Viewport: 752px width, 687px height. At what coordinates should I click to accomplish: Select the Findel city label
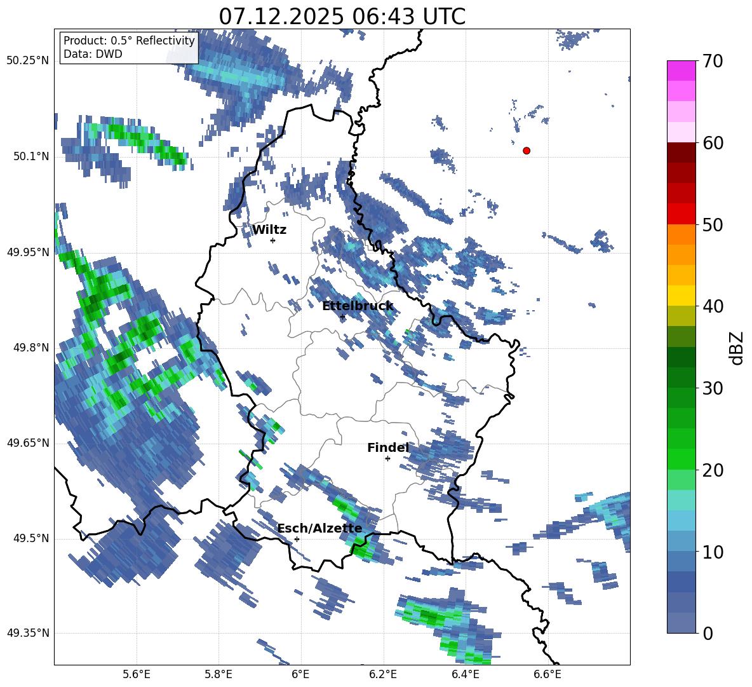pos(388,447)
